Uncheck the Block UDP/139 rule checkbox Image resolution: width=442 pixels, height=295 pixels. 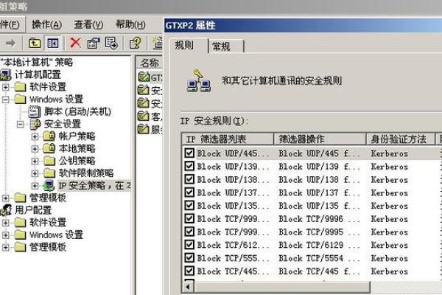(x=189, y=166)
